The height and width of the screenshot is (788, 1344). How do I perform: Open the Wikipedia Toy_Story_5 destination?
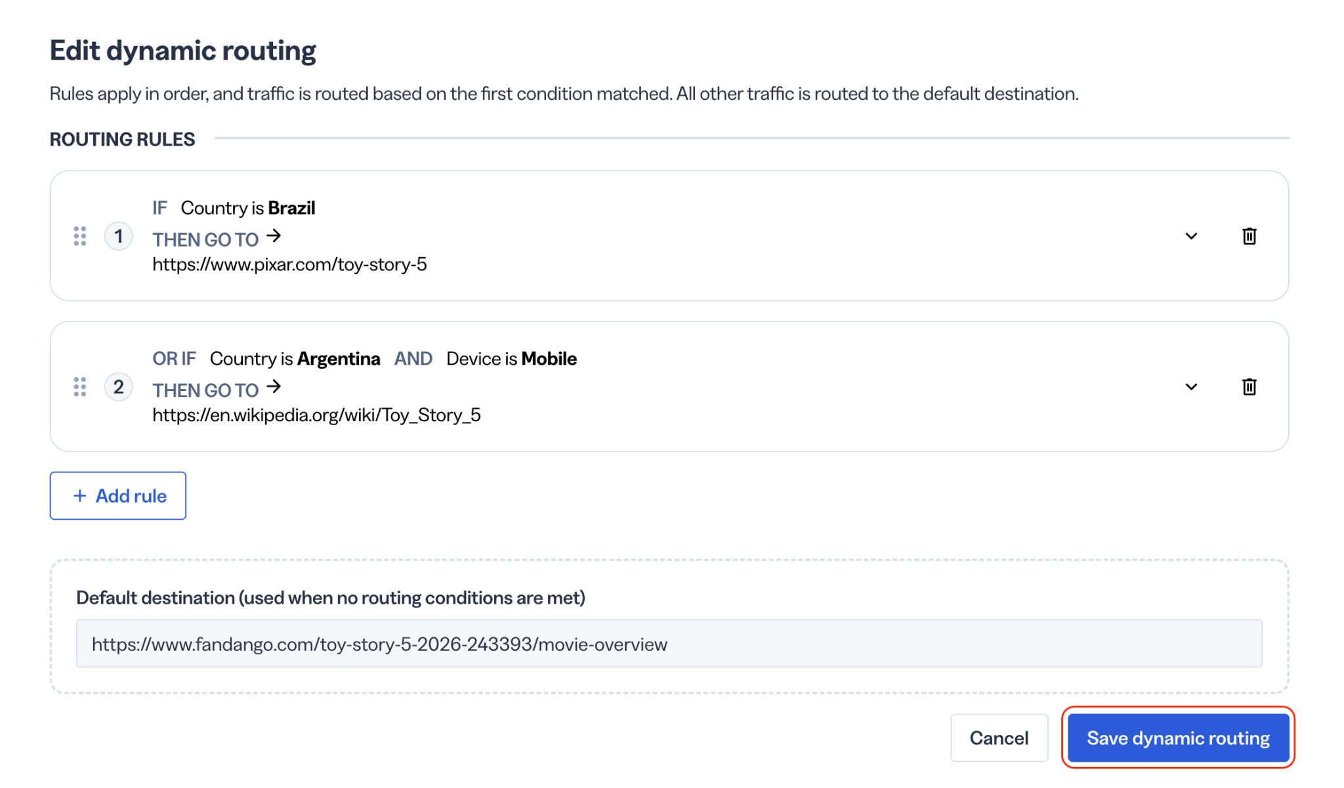[x=316, y=415]
